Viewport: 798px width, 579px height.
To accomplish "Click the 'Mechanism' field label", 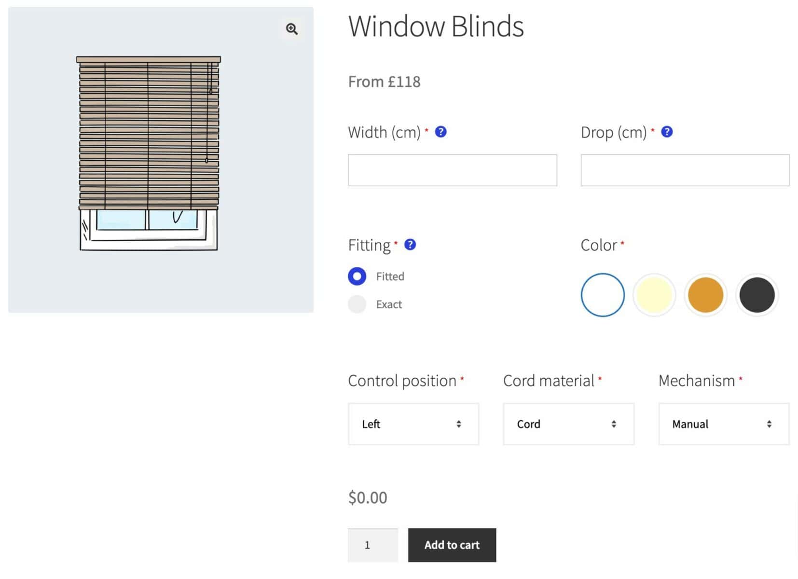I will pos(697,381).
